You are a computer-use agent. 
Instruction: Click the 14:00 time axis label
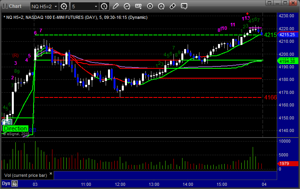click(188, 184)
